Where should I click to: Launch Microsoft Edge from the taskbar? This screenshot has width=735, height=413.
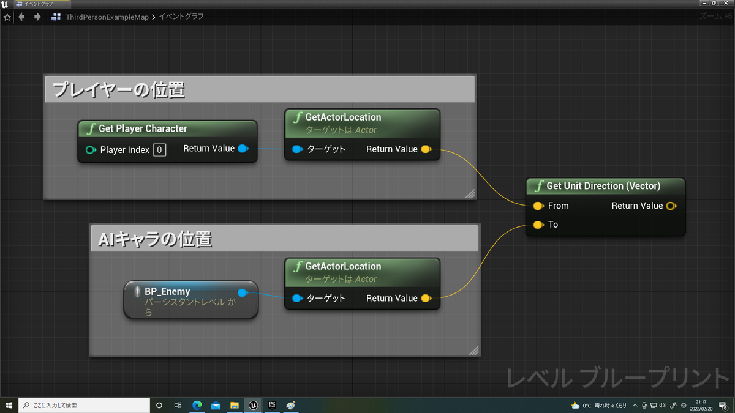click(x=197, y=404)
